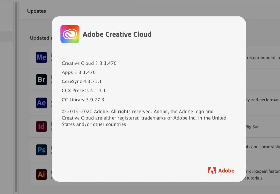Click the red Adobe logo in dialog

pyautogui.click(x=221, y=171)
